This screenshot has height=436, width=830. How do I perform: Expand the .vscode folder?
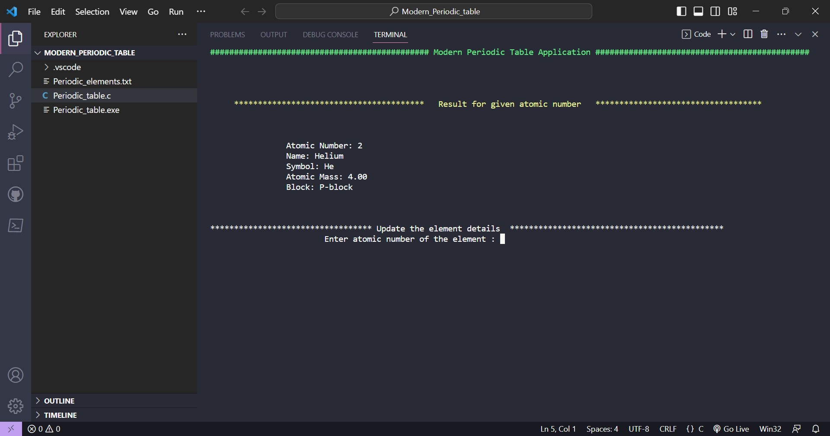(x=47, y=67)
